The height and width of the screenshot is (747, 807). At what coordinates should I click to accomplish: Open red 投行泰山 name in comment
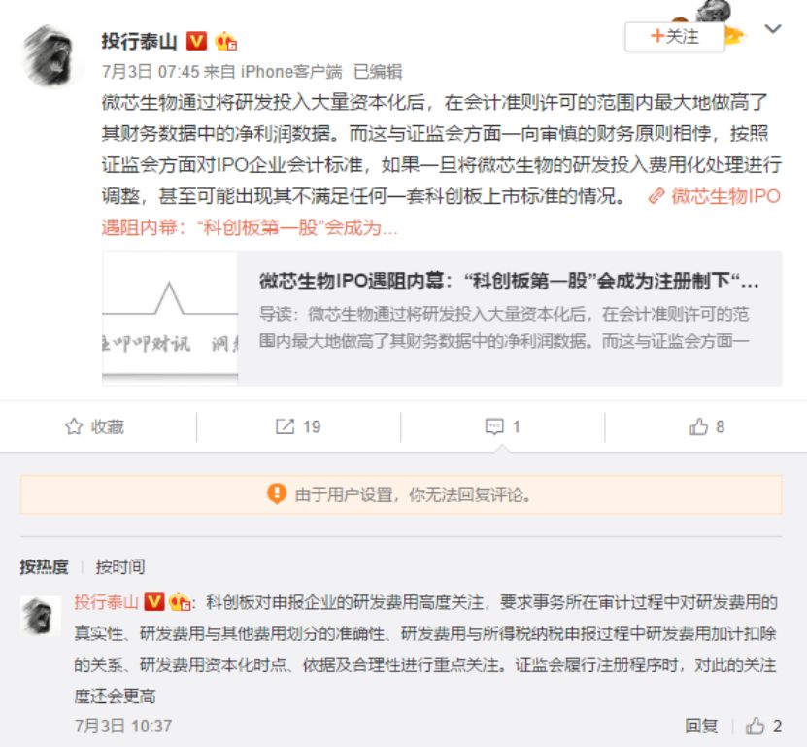(x=106, y=602)
